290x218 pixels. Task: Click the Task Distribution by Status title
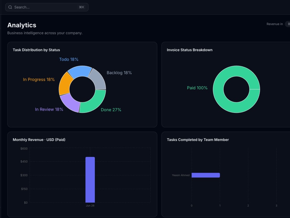(x=36, y=50)
